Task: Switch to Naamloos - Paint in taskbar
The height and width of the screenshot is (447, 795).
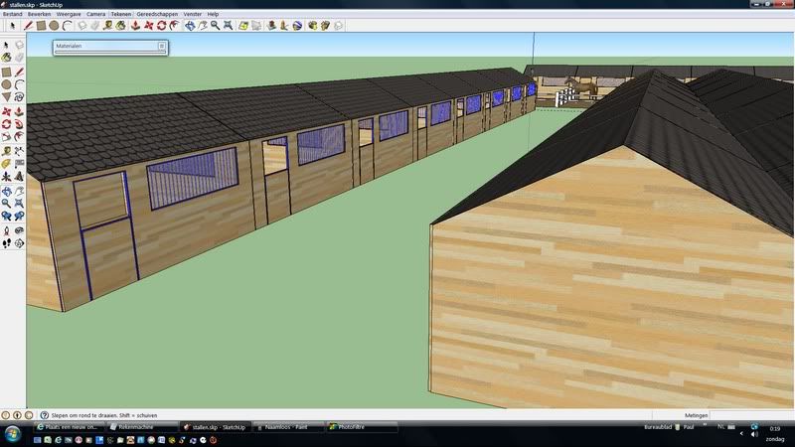Action: (x=287, y=427)
